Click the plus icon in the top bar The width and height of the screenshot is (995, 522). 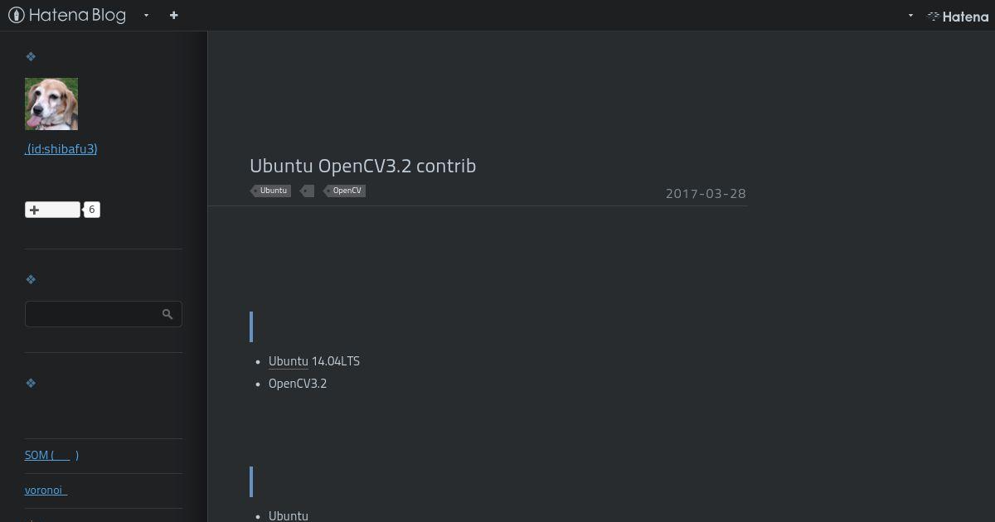pos(173,15)
